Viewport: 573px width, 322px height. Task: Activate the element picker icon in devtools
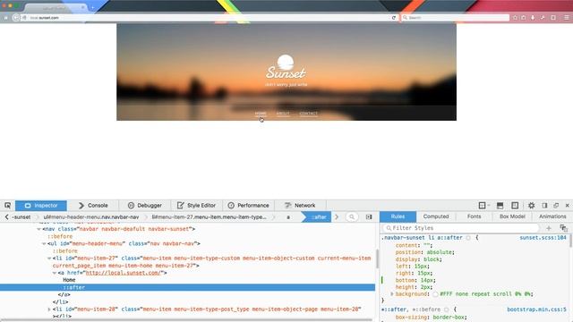point(8,206)
